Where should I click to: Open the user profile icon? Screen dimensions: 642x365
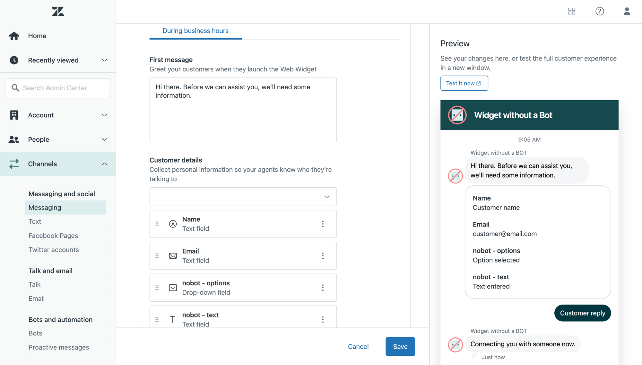click(627, 12)
